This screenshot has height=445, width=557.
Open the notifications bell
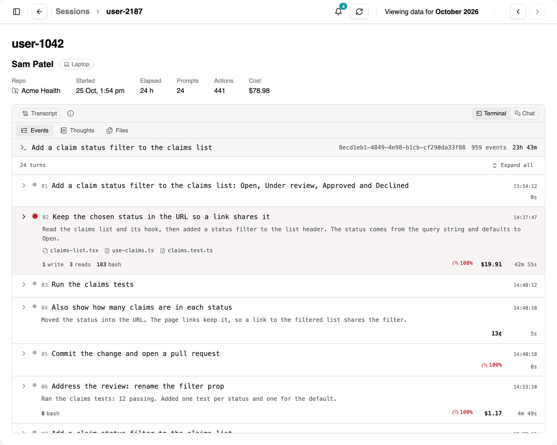click(338, 11)
